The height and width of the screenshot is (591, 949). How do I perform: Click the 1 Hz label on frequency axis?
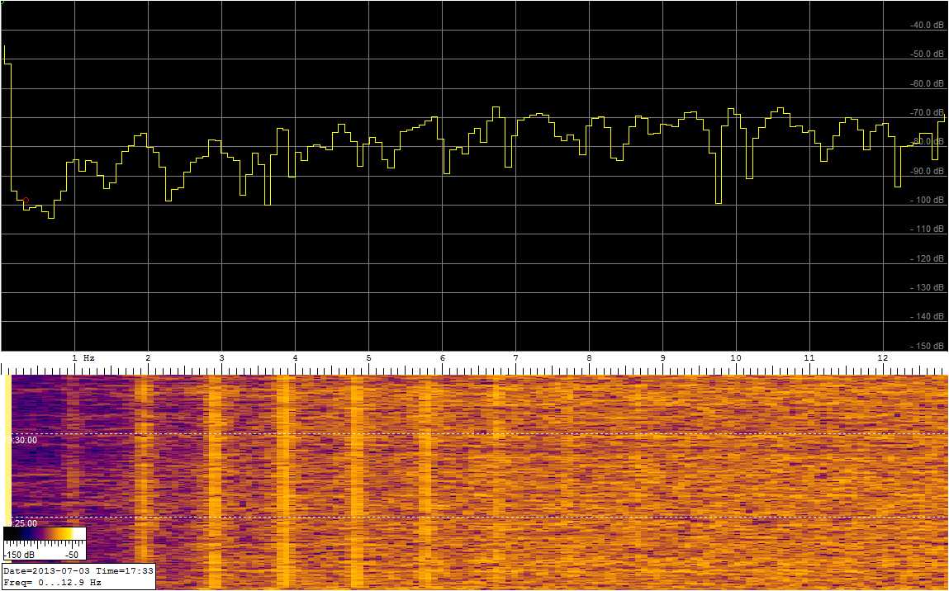pyautogui.click(x=83, y=358)
